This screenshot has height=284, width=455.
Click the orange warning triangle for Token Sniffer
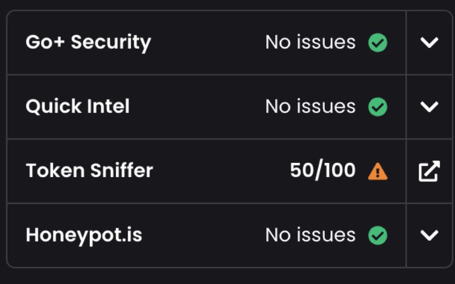coord(378,172)
